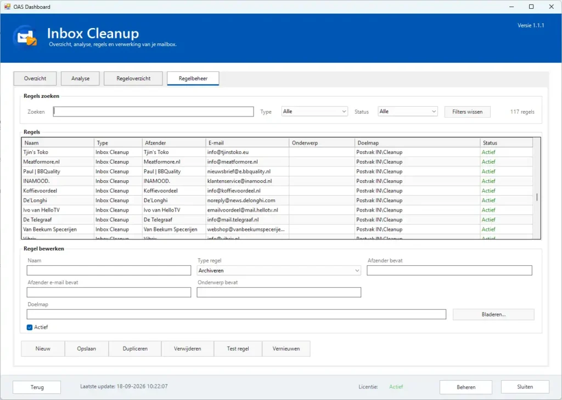Open the Regeloverzicht tab

click(x=133, y=78)
